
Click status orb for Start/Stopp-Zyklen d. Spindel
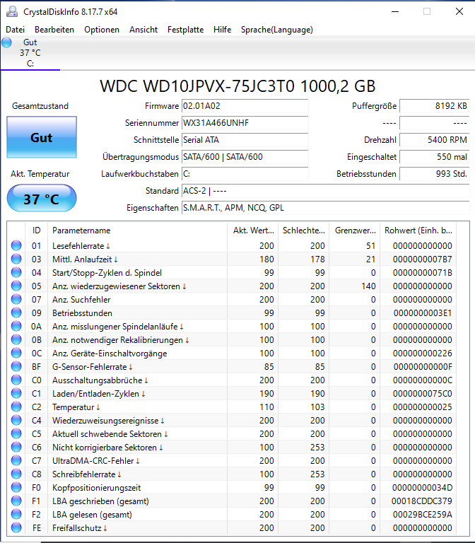[x=16, y=272]
